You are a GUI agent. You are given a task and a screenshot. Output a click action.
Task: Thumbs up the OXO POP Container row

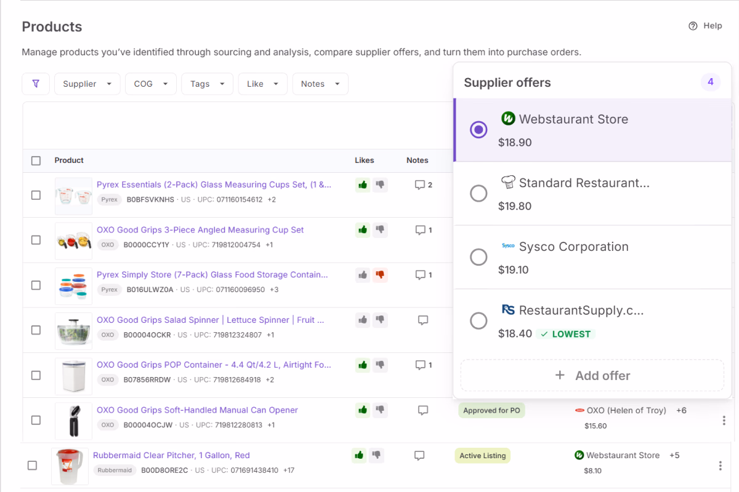click(363, 365)
